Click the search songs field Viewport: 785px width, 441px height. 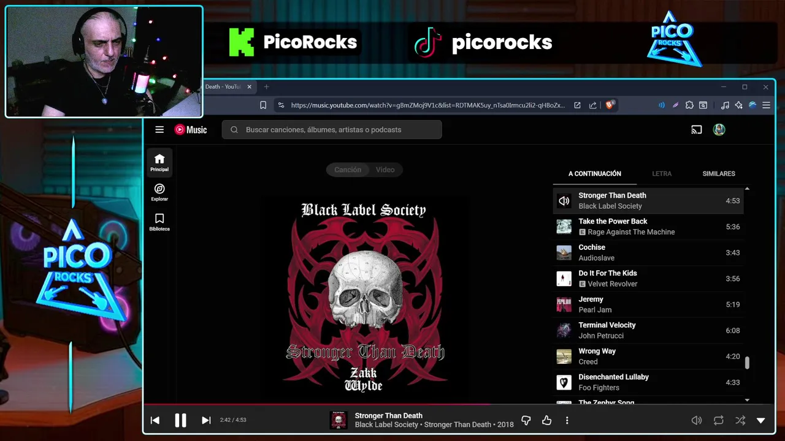(x=332, y=130)
